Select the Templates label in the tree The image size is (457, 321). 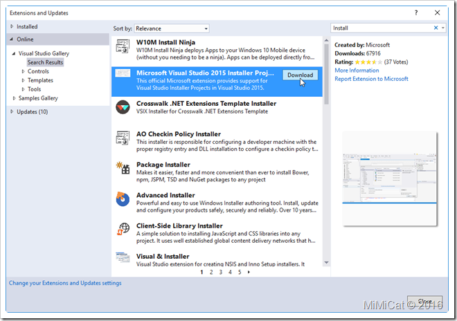40,80
